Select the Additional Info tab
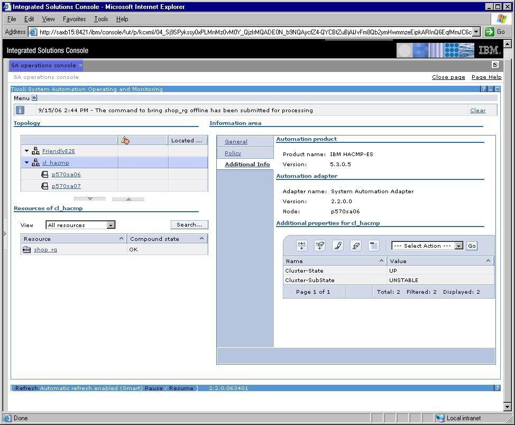The height and width of the screenshot is (425, 515). 247,165
